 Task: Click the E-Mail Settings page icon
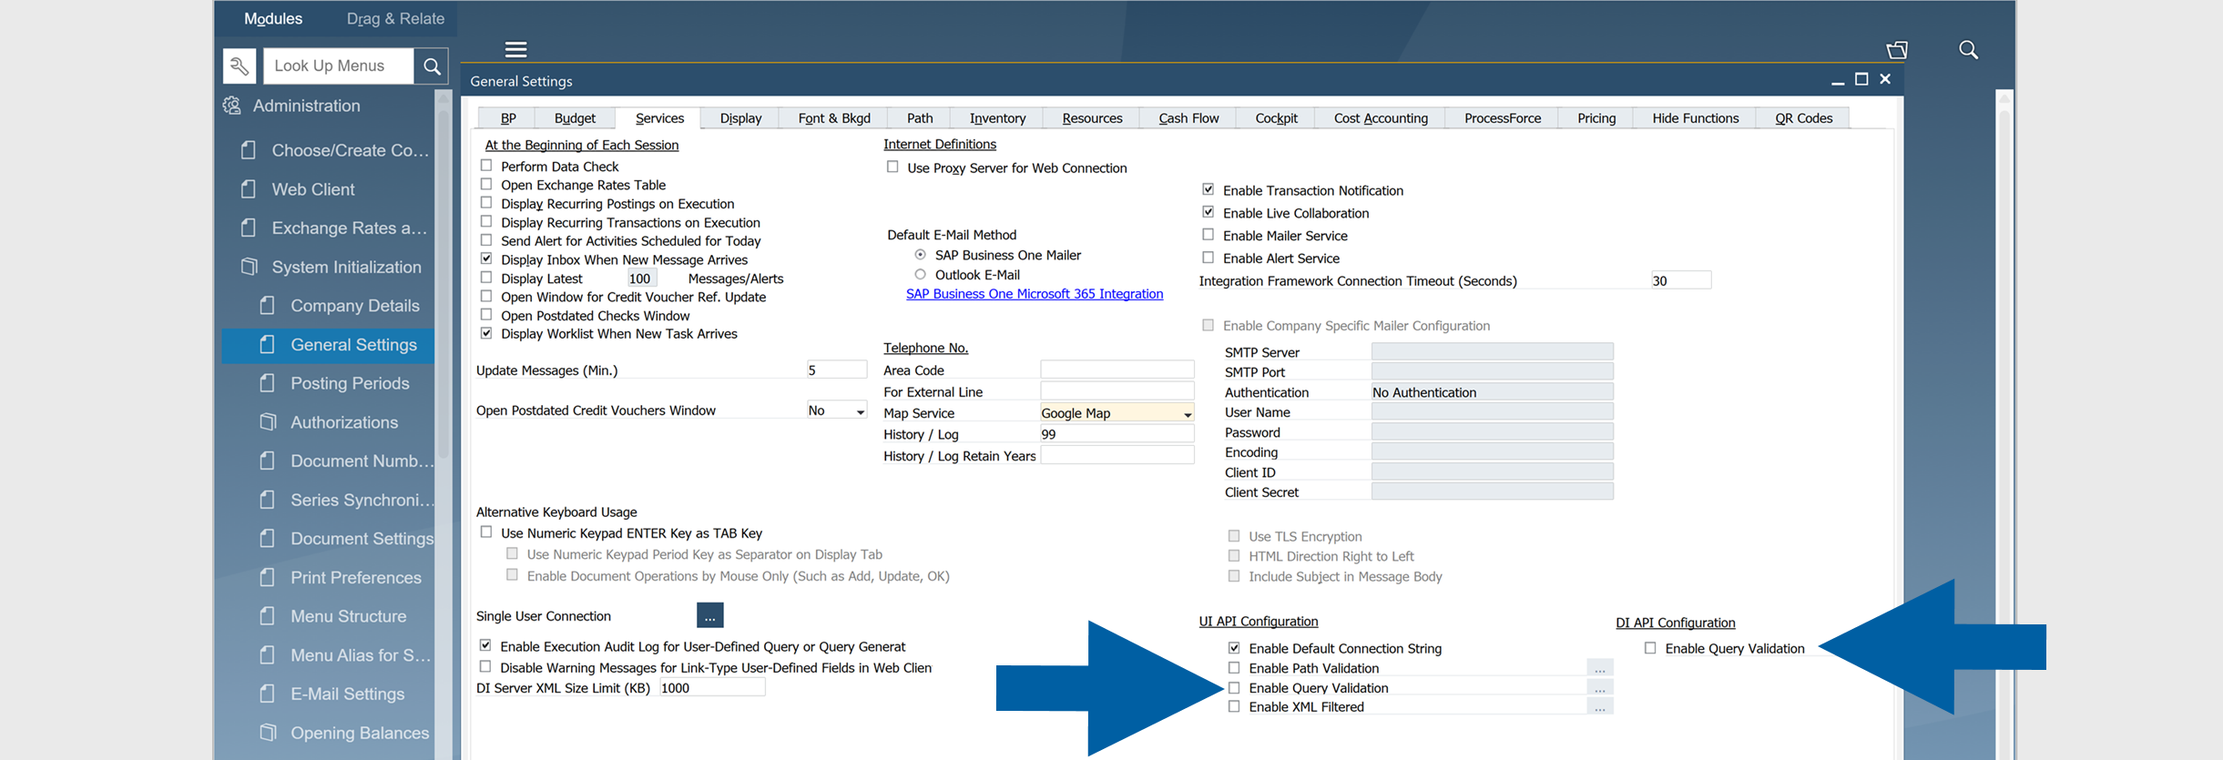(267, 694)
